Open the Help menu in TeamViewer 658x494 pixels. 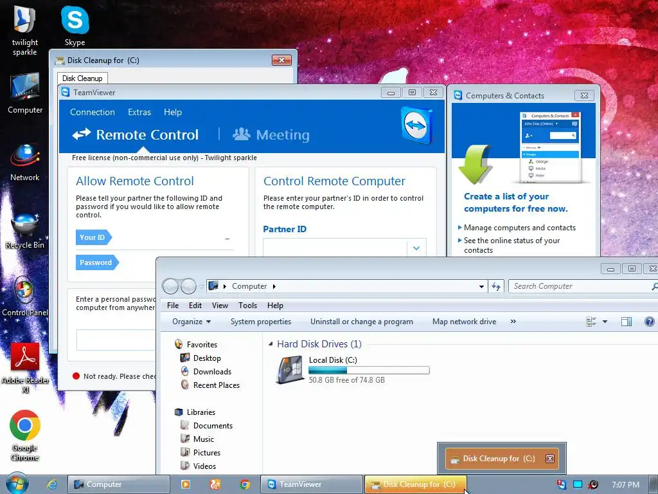click(x=173, y=112)
